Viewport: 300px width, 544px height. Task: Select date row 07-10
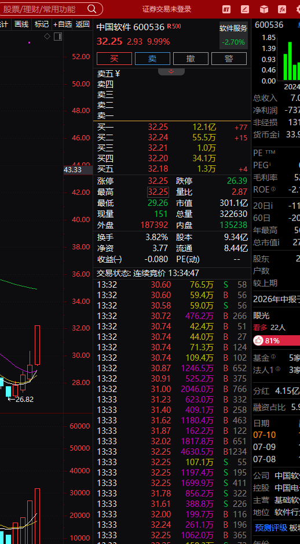[x=265, y=435]
